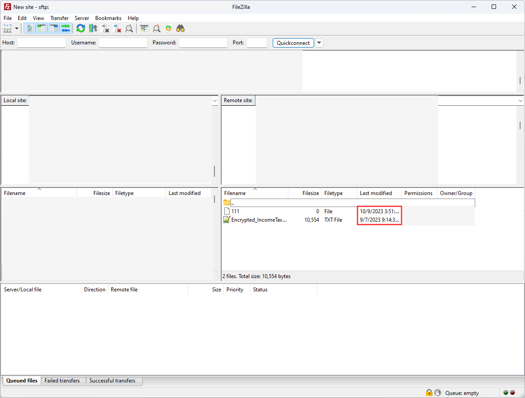Screen dimensions: 525x398
Task: Focus the Username field
Action: pos(123,43)
